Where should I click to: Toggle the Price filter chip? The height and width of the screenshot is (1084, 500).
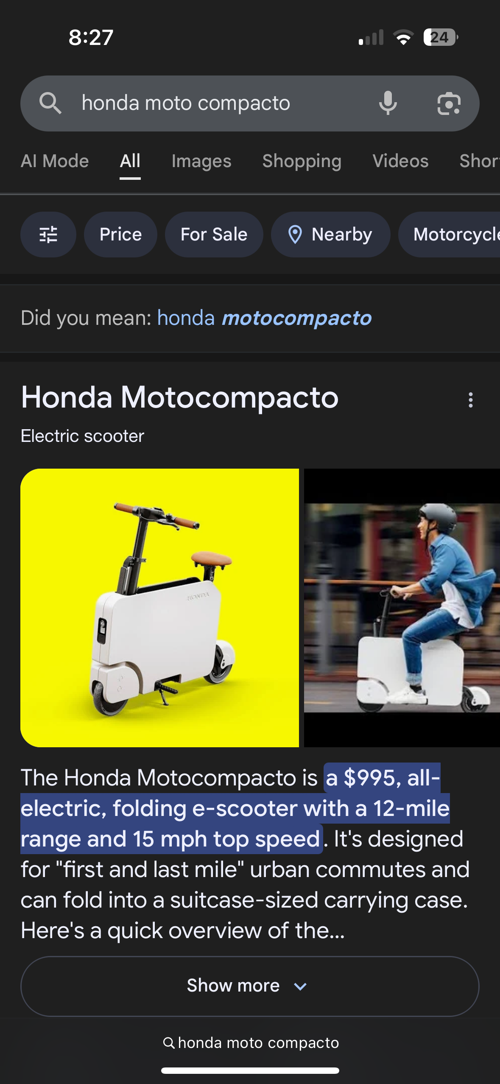120,235
